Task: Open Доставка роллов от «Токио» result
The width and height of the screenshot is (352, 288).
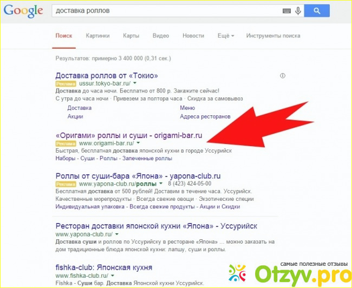Action: pos(107,76)
